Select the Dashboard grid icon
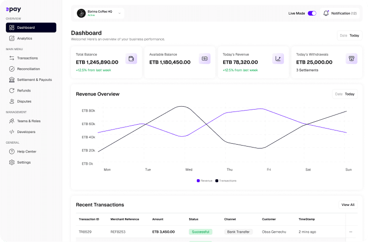Screen dimensions: 368x242 12,28
